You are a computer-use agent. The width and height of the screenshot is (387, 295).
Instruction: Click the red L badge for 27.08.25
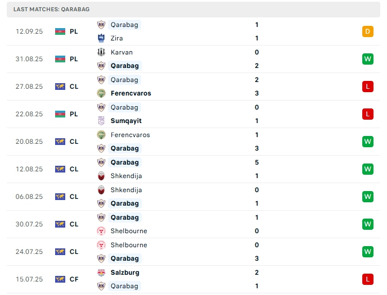coord(368,87)
